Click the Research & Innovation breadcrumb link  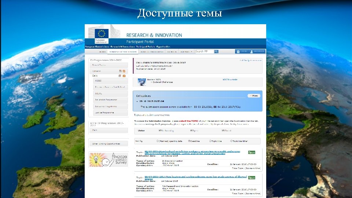122,47
